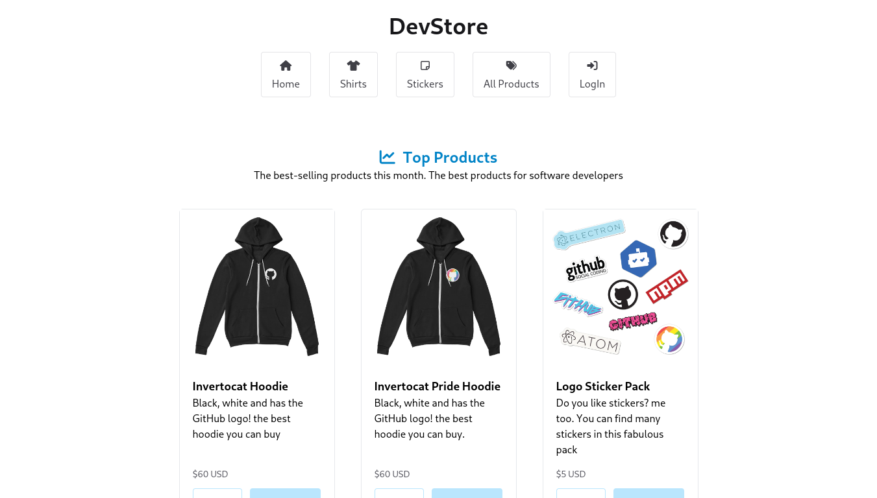The height and width of the screenshot is (498, 877).
Task: Click the Invertocat Hoodie title
Action: pyautogui.click(x=240, y=386)
